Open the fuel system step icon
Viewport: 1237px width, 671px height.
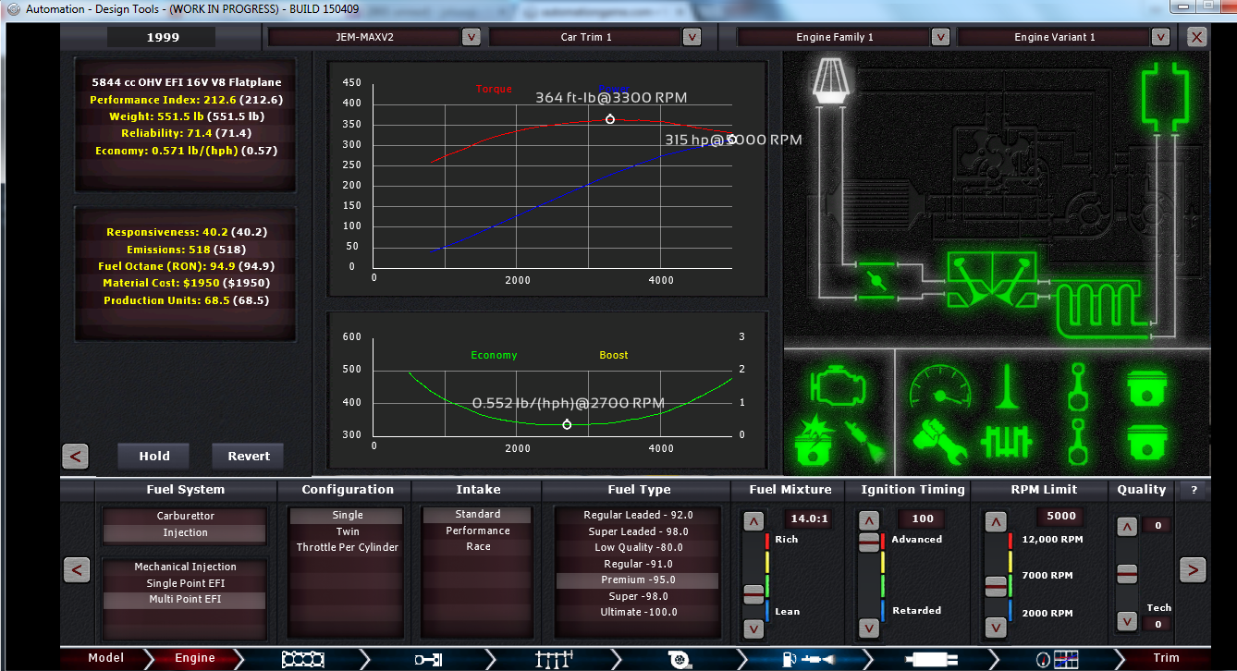tap(807, 659)
